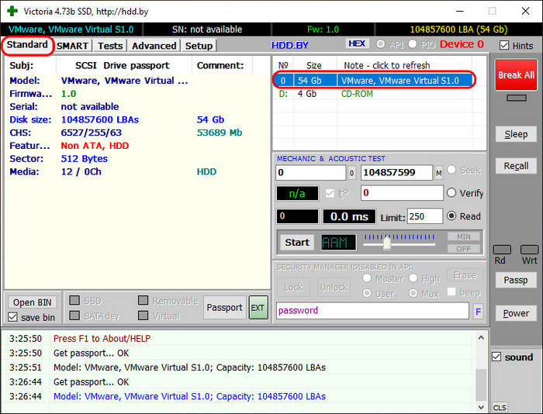Open the Tests tab

(x=110, y=46)
